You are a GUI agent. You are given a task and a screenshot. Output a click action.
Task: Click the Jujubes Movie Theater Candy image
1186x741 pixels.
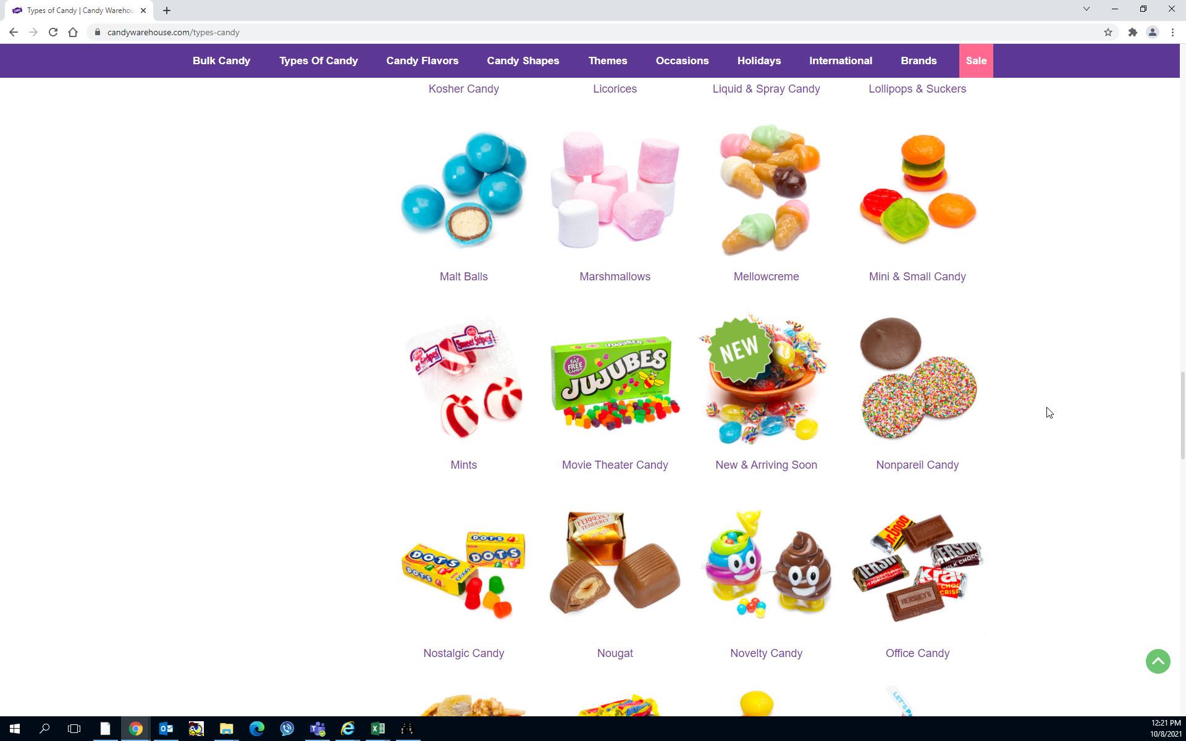point(615,380)
